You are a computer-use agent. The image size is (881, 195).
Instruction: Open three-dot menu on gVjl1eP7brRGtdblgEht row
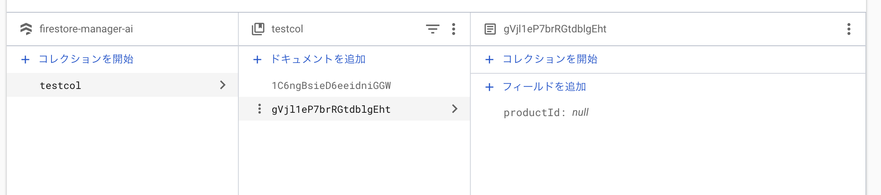(260, 109)
